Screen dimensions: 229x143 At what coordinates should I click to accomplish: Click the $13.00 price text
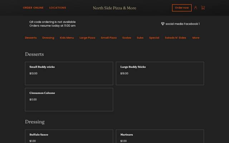[33, 73]
